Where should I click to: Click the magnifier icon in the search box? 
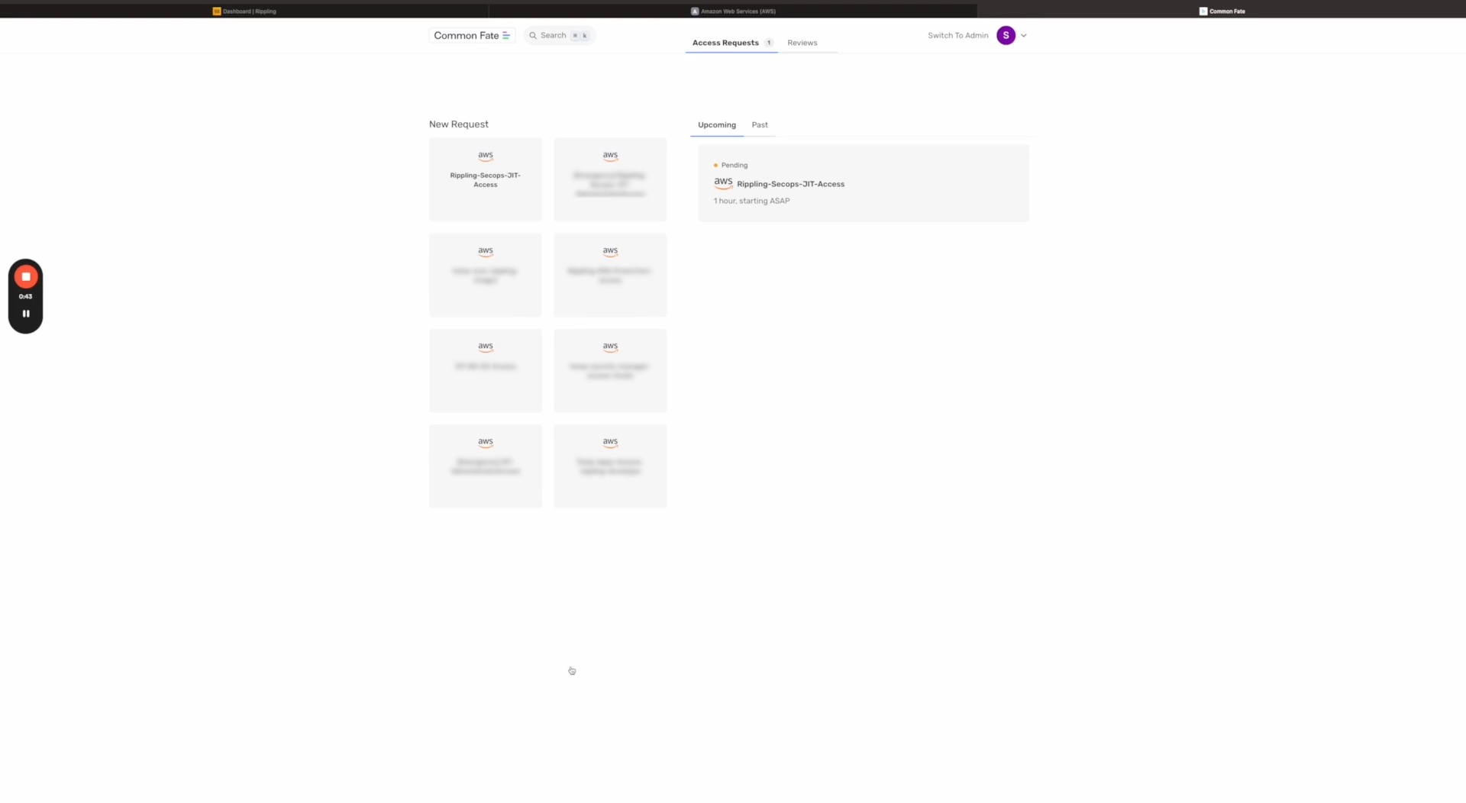click(x=533, y=35)
